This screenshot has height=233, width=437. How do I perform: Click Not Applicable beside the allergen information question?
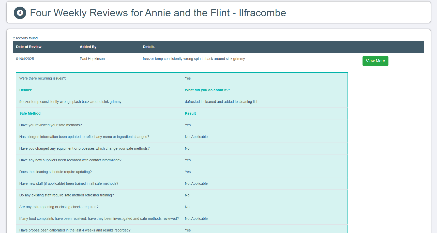coord(196,137)
